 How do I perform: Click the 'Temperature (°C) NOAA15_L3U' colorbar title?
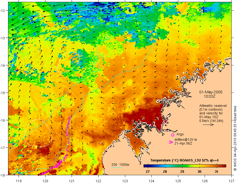175,160
